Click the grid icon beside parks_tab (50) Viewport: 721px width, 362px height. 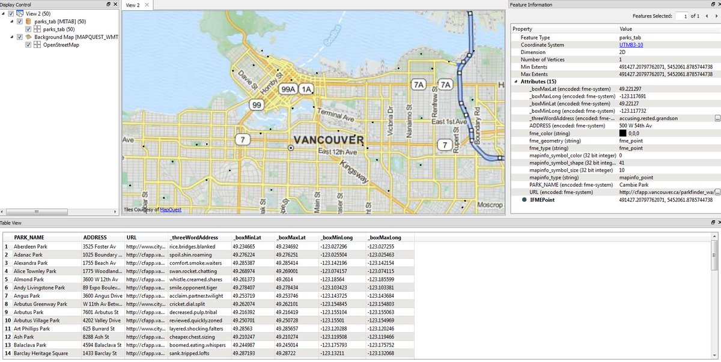(x=37, y=29)
